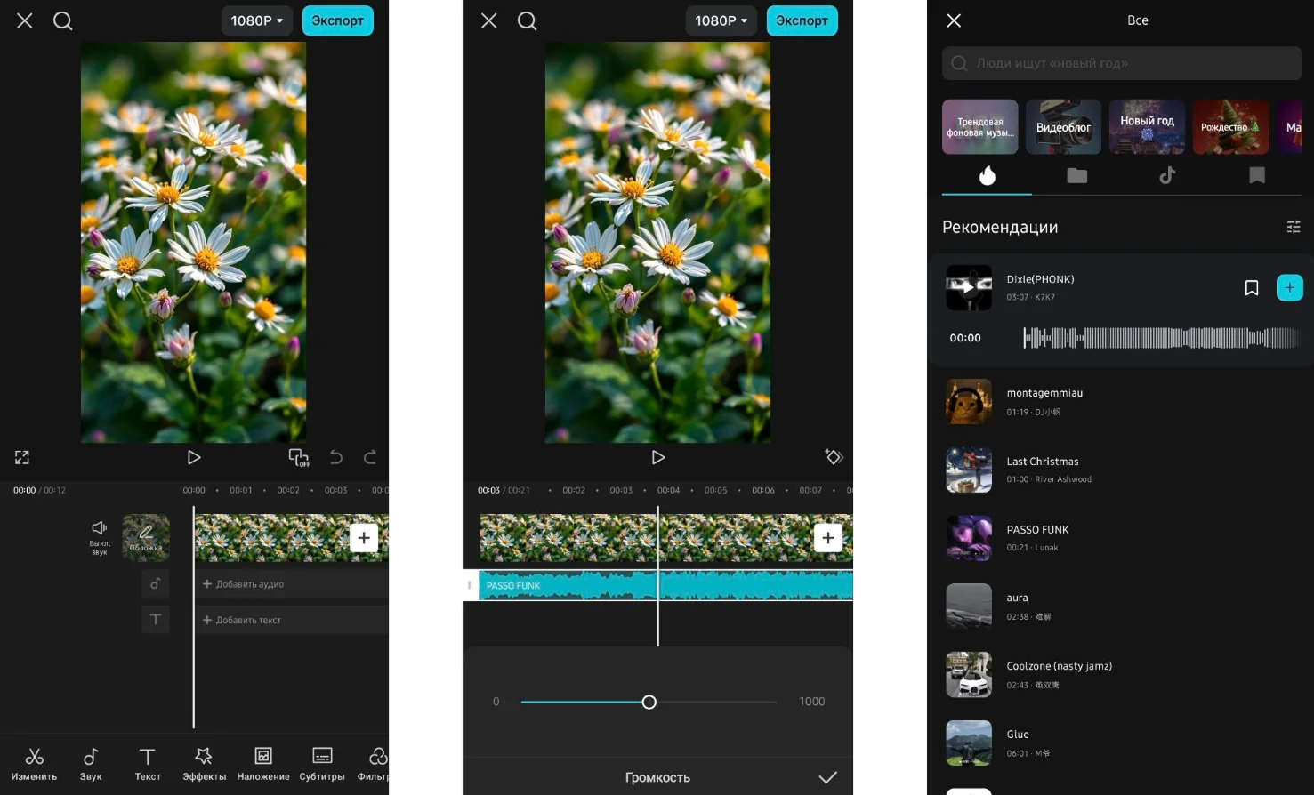Open filter options next to Рекомендации
1314x795 pixels.
[1294, 228]
